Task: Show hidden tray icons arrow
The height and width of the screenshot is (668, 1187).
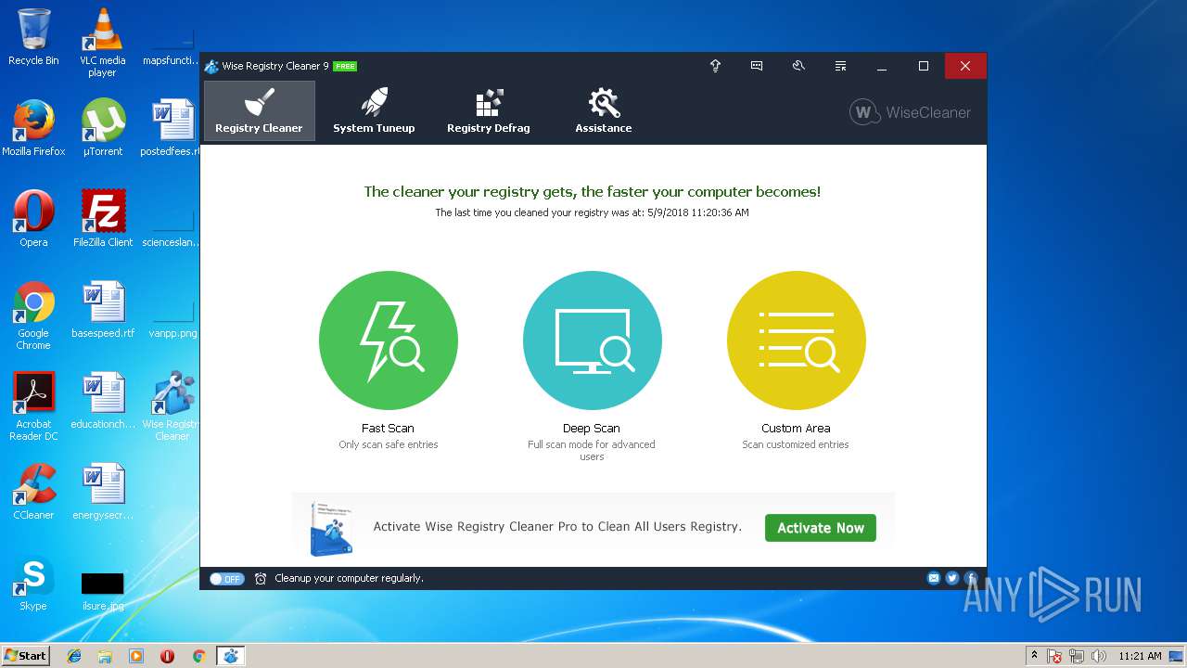Action: pos(1035,656)
